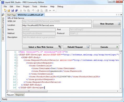Click the View Structure button
The image size is (124, 102).
pyautogui.click(x=107, y=24)
